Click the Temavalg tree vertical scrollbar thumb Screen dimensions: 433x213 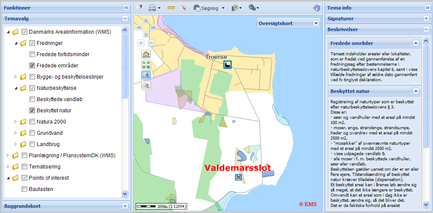[124, 66]
